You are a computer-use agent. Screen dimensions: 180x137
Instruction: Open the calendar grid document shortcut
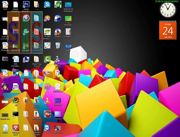point(16,87)
